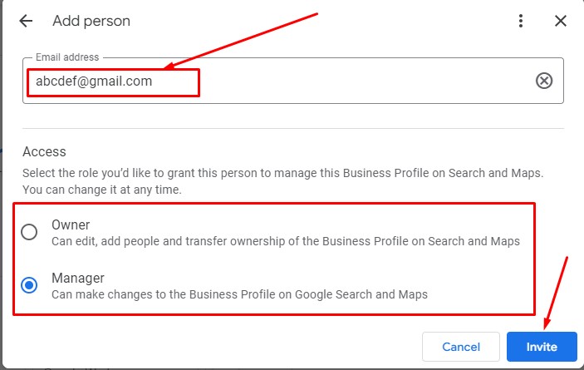Close the Add person dialog
The width and height of the screenshot is (584, 370).
click(x=561, y=21)
